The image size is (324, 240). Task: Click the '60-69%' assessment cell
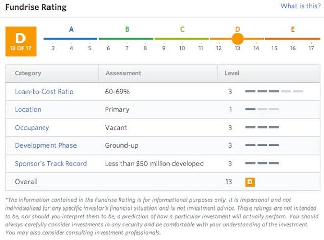click(x=117, y=92)
